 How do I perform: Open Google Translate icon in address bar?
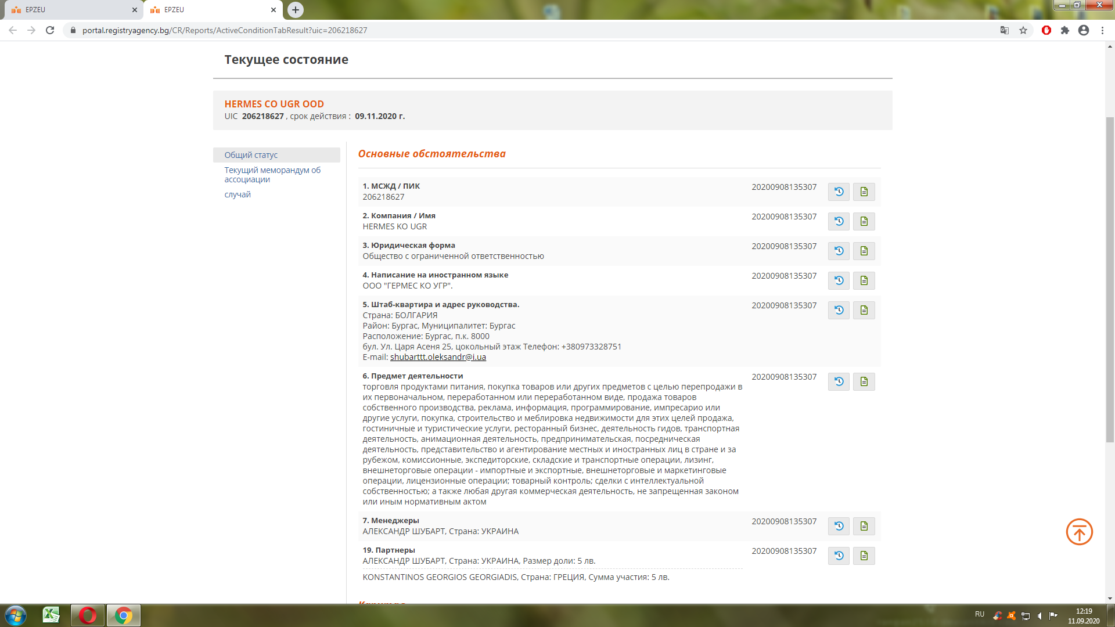point(1004,30)
